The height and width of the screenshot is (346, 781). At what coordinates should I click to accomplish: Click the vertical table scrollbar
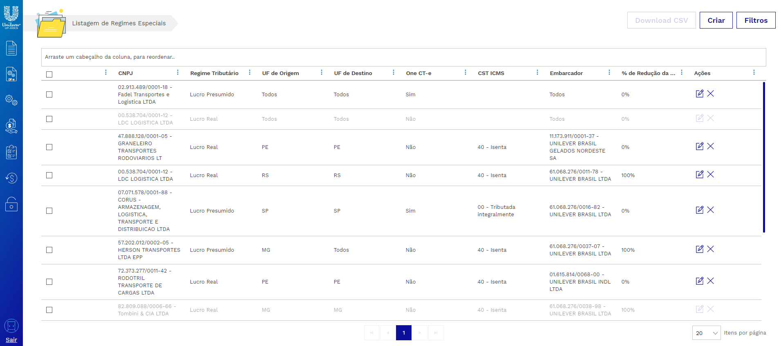tap(764, 157)
